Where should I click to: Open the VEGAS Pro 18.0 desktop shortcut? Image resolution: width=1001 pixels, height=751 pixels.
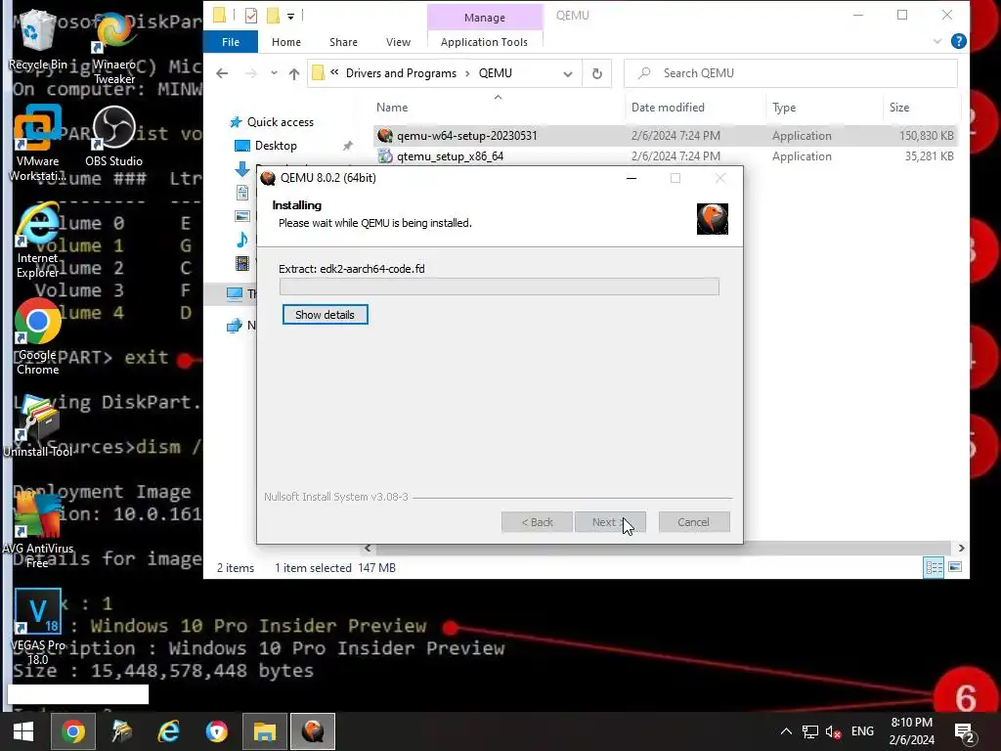coord(38,627)
